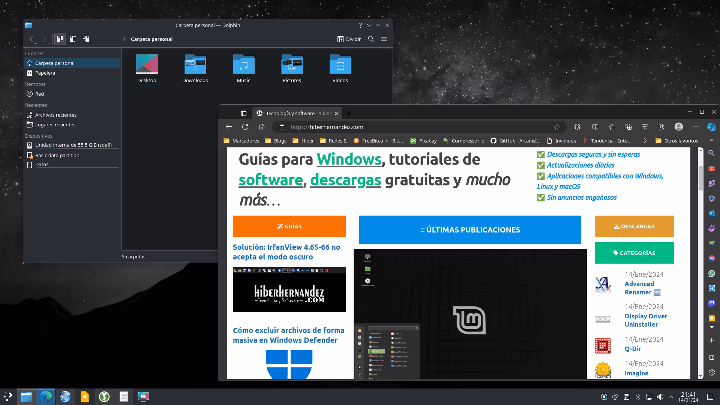Select the Pictures folder

pos(292,69)
